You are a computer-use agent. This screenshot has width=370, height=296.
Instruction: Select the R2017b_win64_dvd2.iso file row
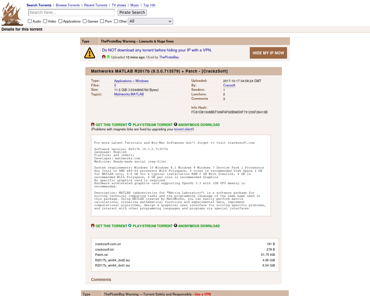coord(185,260)
